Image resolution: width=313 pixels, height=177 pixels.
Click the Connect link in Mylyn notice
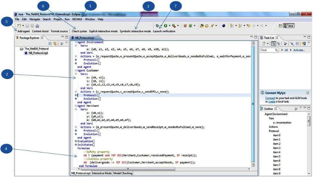(270, 98)
